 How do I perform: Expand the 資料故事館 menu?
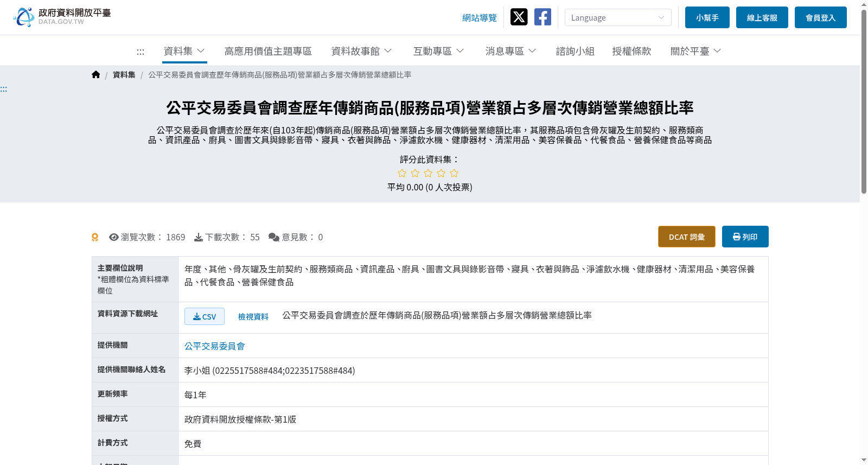point(361,51)
